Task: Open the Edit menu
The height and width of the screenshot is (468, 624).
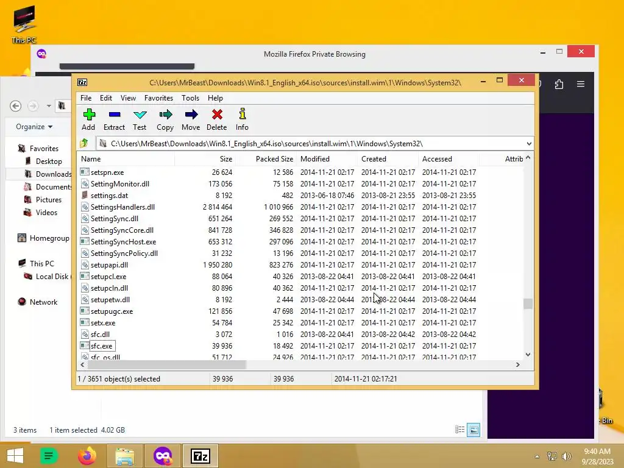Action: (106, 98)
